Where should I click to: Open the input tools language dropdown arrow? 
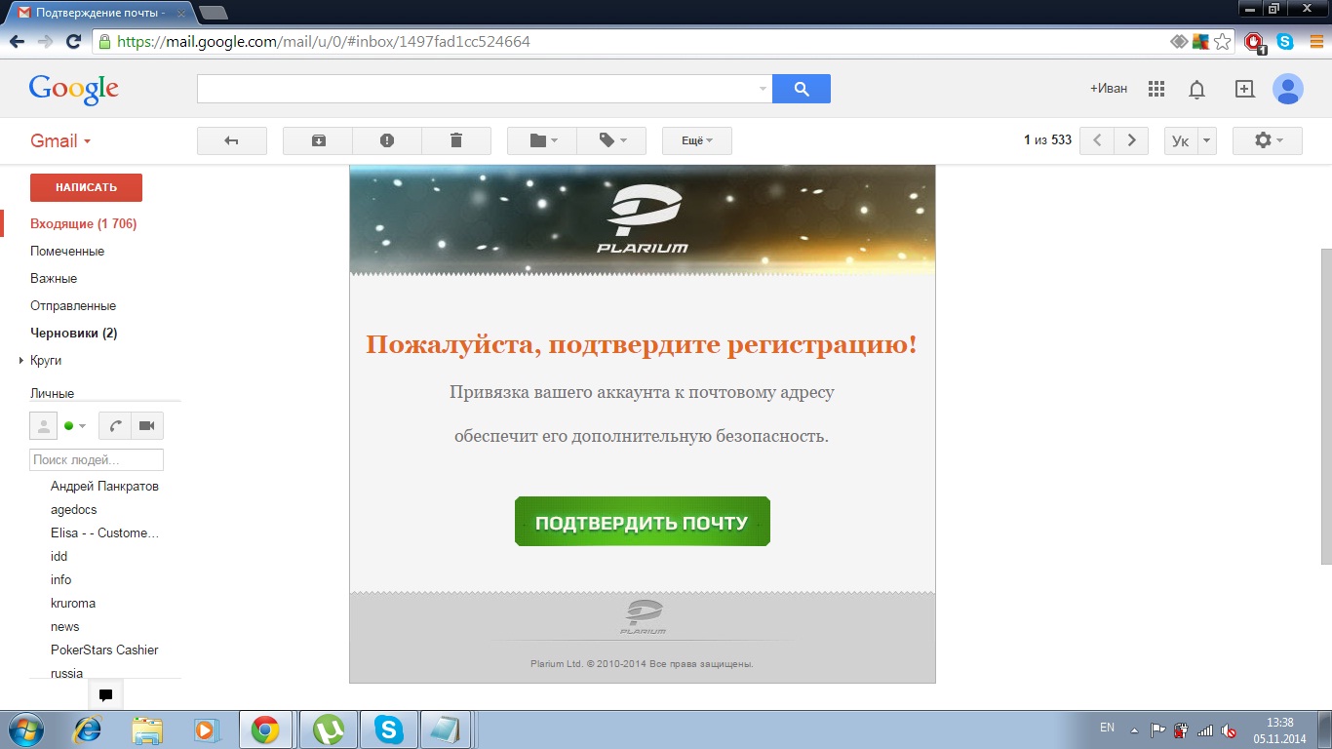tap(1207, 140)
